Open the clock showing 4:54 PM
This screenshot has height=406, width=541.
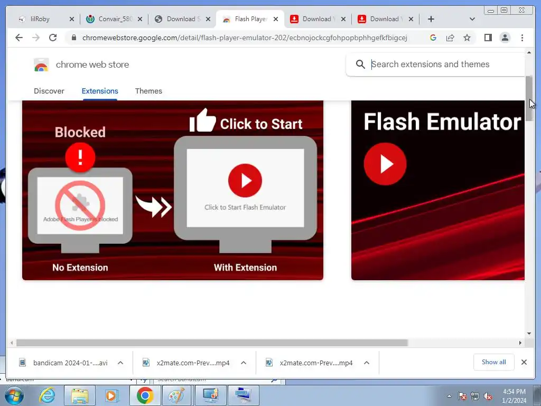pyautogui.click(x=514, y=396)
